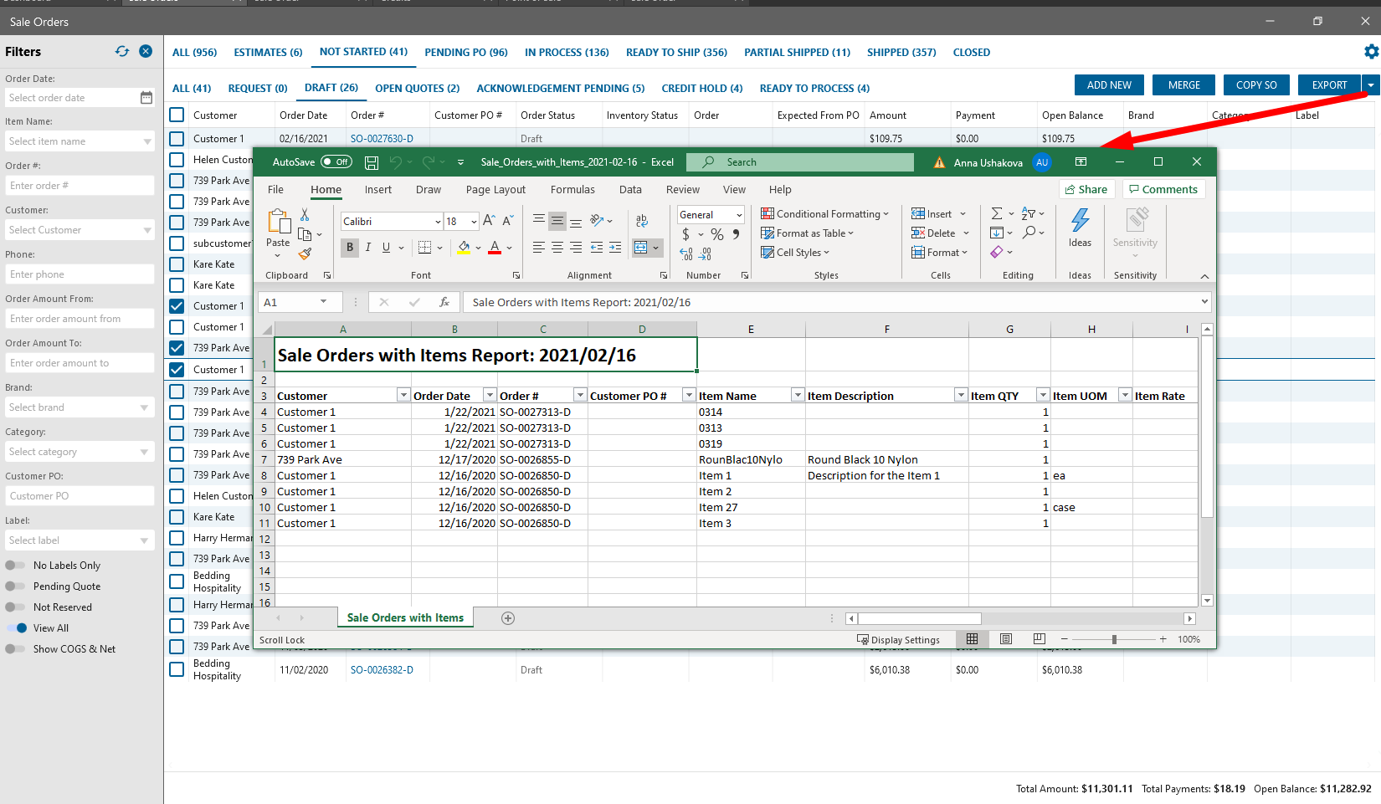Click the Italic formatting icon

pyautogui.click(x=368, y=247)
